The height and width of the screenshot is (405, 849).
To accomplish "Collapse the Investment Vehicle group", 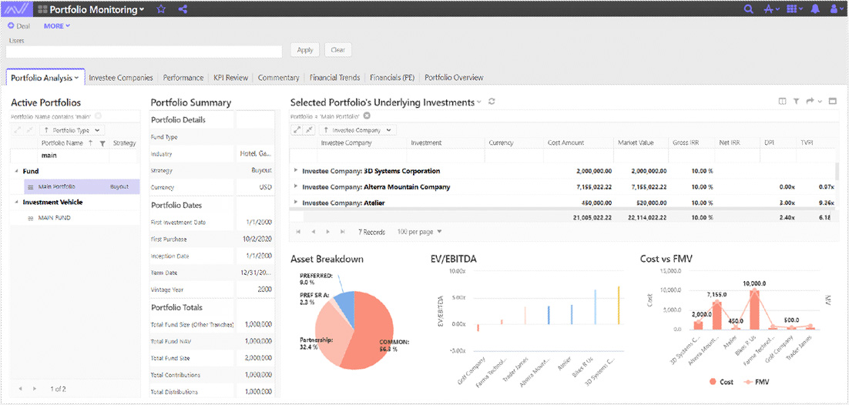I will 15,202.
